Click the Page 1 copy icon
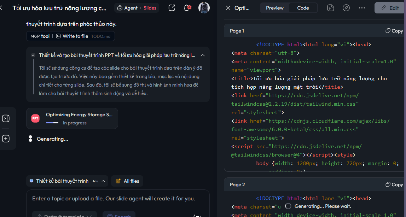406x217 pixels. coord(388,31)
